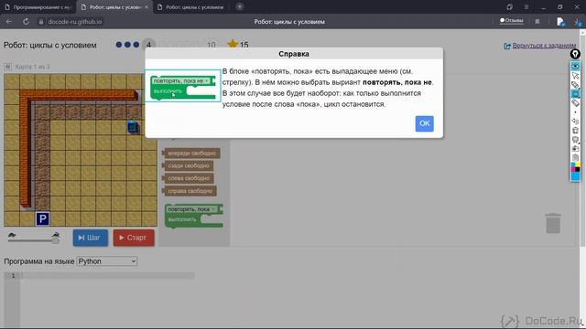Select the eraser tool in the annotation toolbar

click(x=576, y=103)
